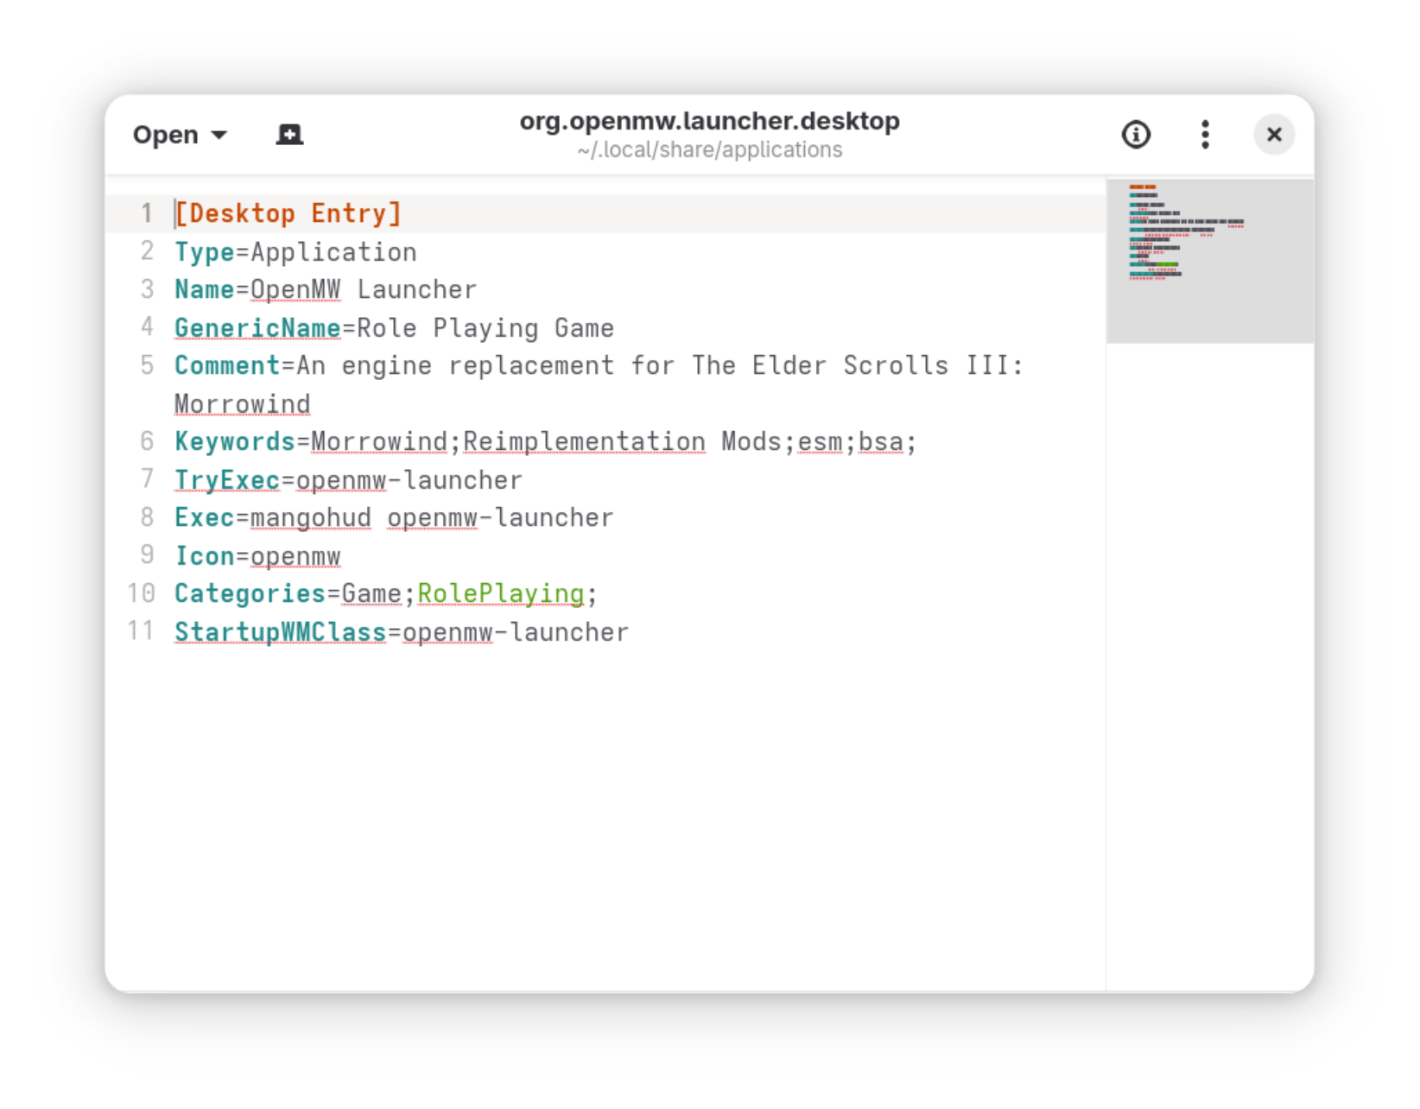Click line number 11 in the gutter
This screenshot has height=1109, width=1420.
point(140,632)
